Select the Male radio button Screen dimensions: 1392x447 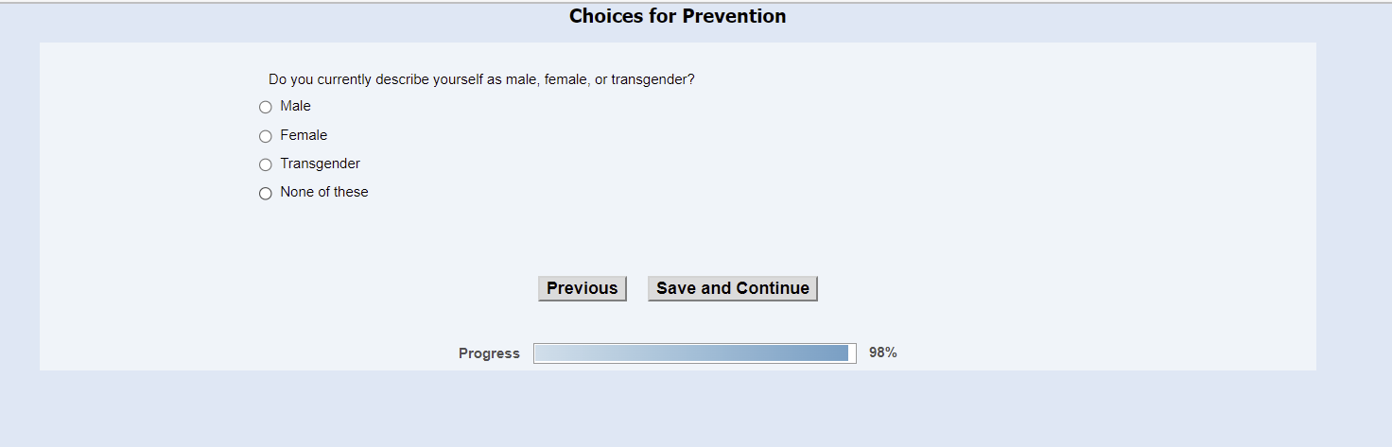tap(266, 108)
